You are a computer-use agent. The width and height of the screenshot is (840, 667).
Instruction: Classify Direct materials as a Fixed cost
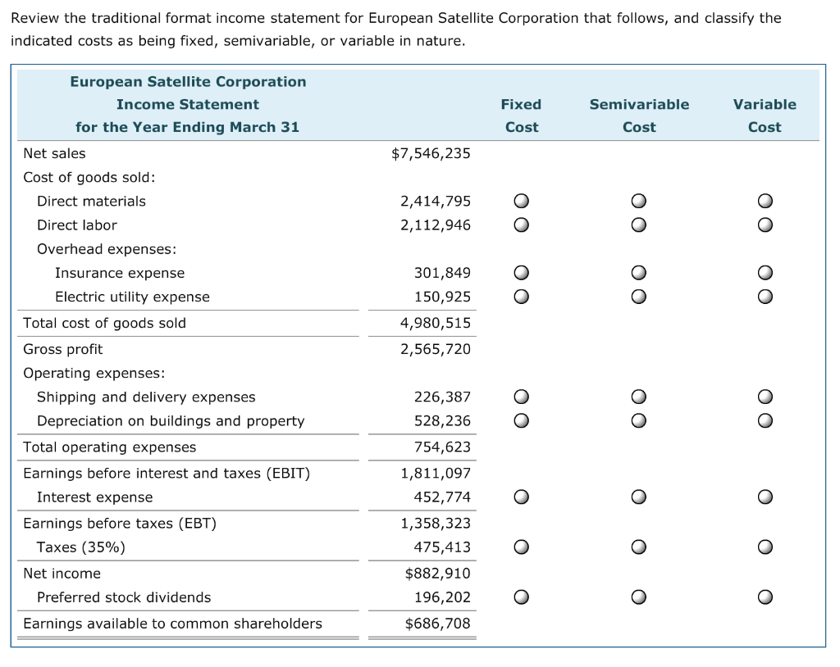[522, 201]
